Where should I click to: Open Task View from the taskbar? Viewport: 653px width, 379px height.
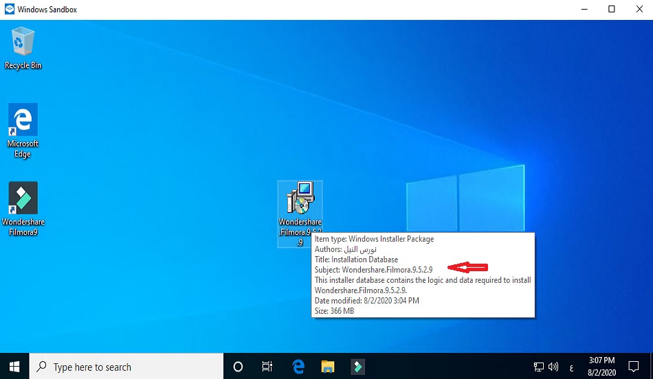267,367
